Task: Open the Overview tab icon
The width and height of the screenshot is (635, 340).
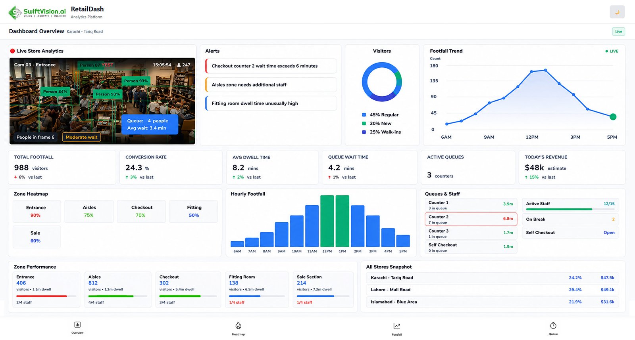Action: point(77,325)
